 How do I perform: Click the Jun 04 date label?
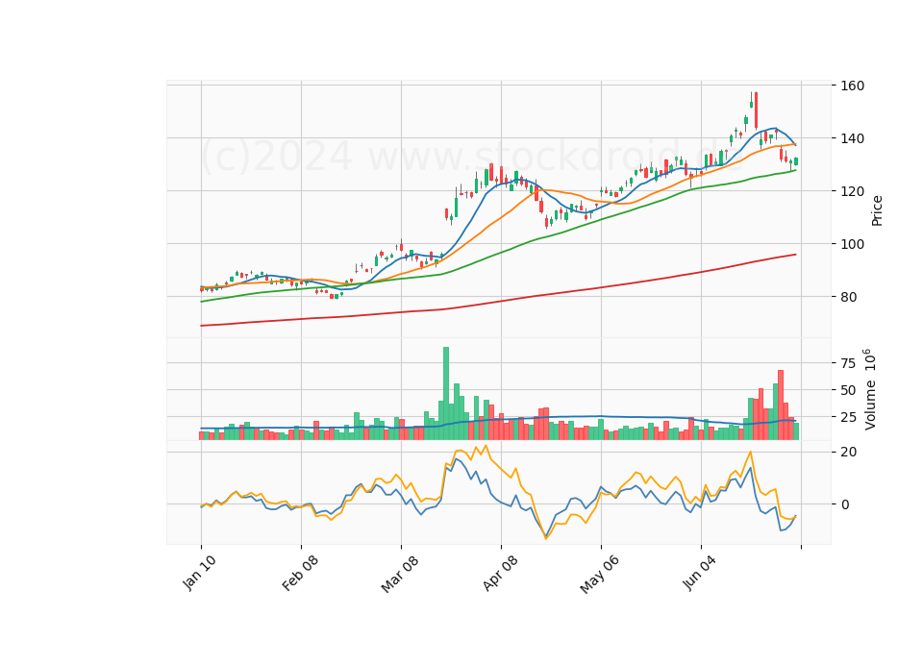pyautogui.click(x=700, y=573)
